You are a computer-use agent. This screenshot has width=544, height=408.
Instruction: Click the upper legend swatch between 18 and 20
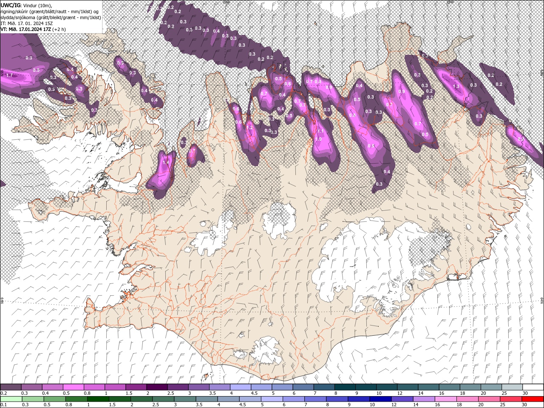[470, 387]
